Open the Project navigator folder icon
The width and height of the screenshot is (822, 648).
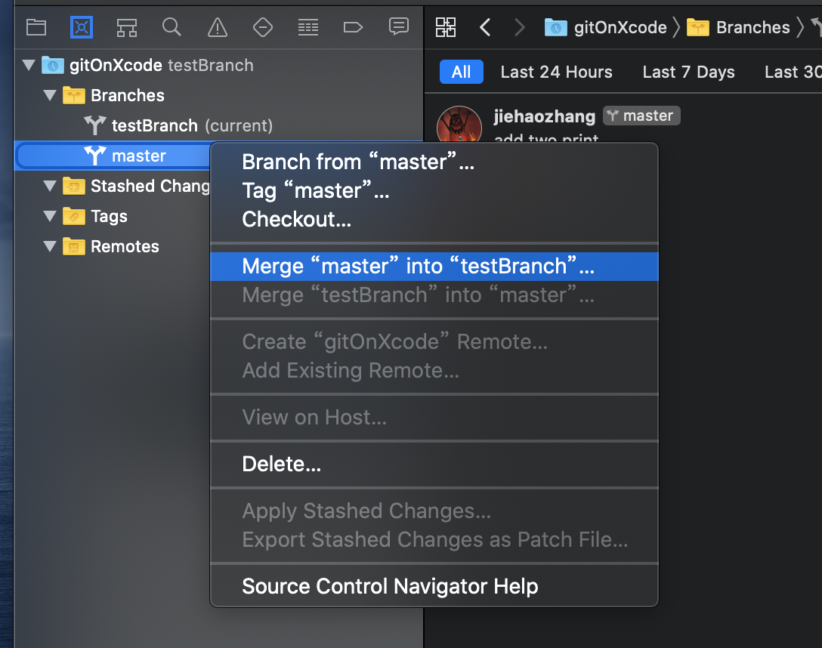coord(36,27)
